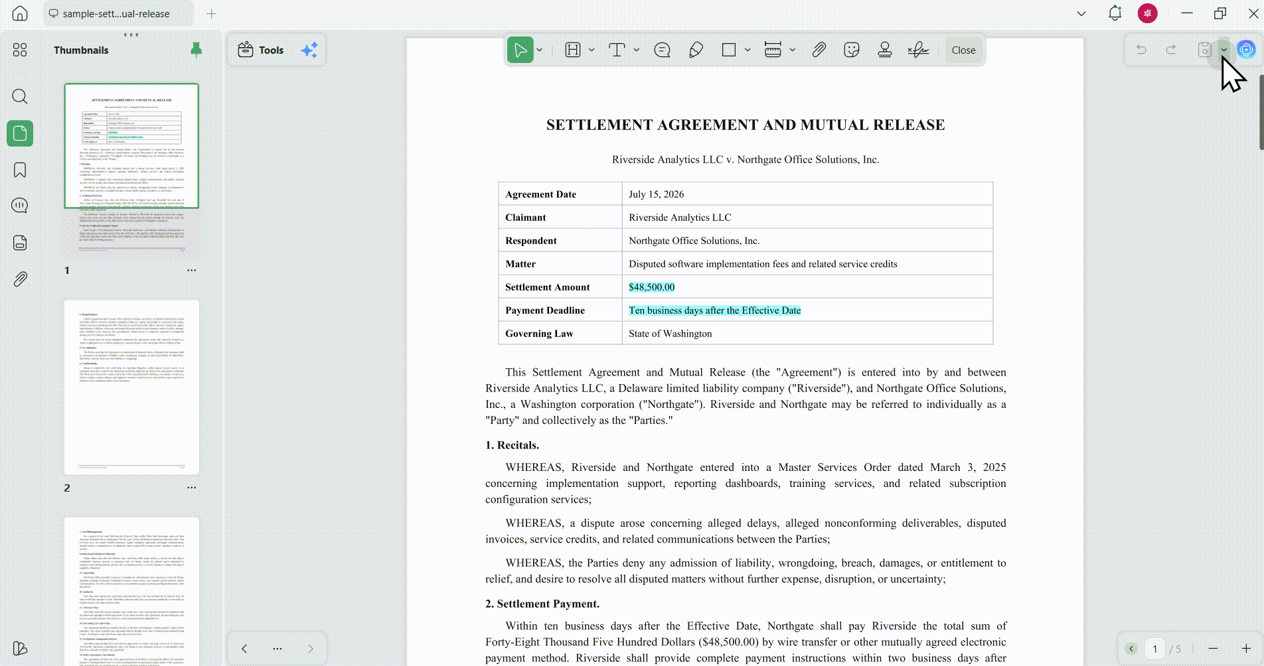Expand the measurement tool dropdown arrow
The width and height of the screenshot is (1264, 666).
(792, 50)
